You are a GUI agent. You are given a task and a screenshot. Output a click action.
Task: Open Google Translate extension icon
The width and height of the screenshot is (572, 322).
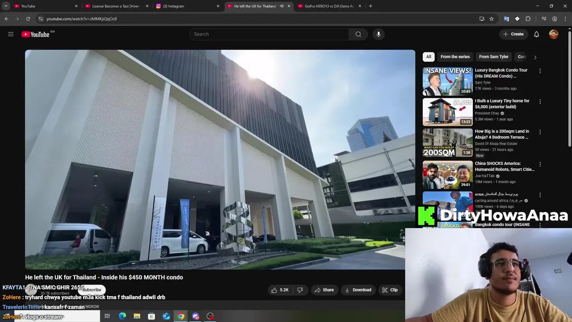(x=506, y=19)
